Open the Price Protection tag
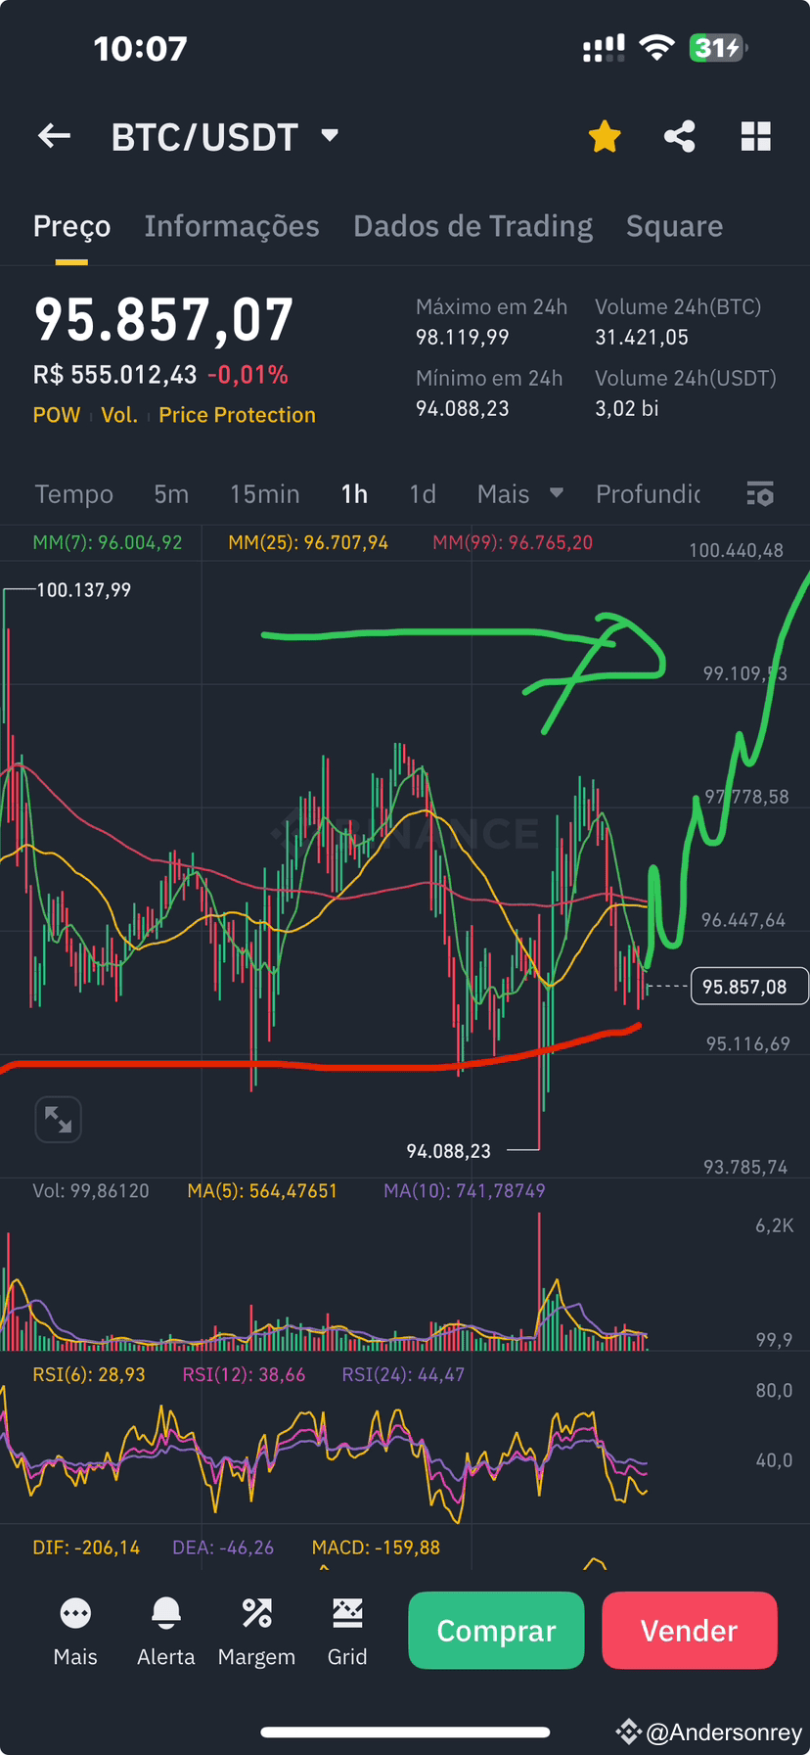Viewport: 810px width, 1755px height. 237,415
